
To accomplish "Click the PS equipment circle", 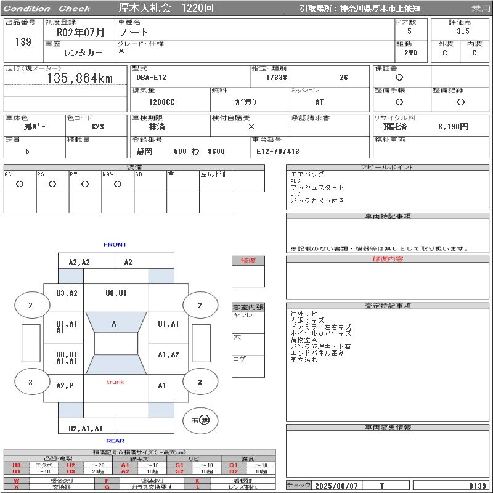I will [x=52, y=184].
